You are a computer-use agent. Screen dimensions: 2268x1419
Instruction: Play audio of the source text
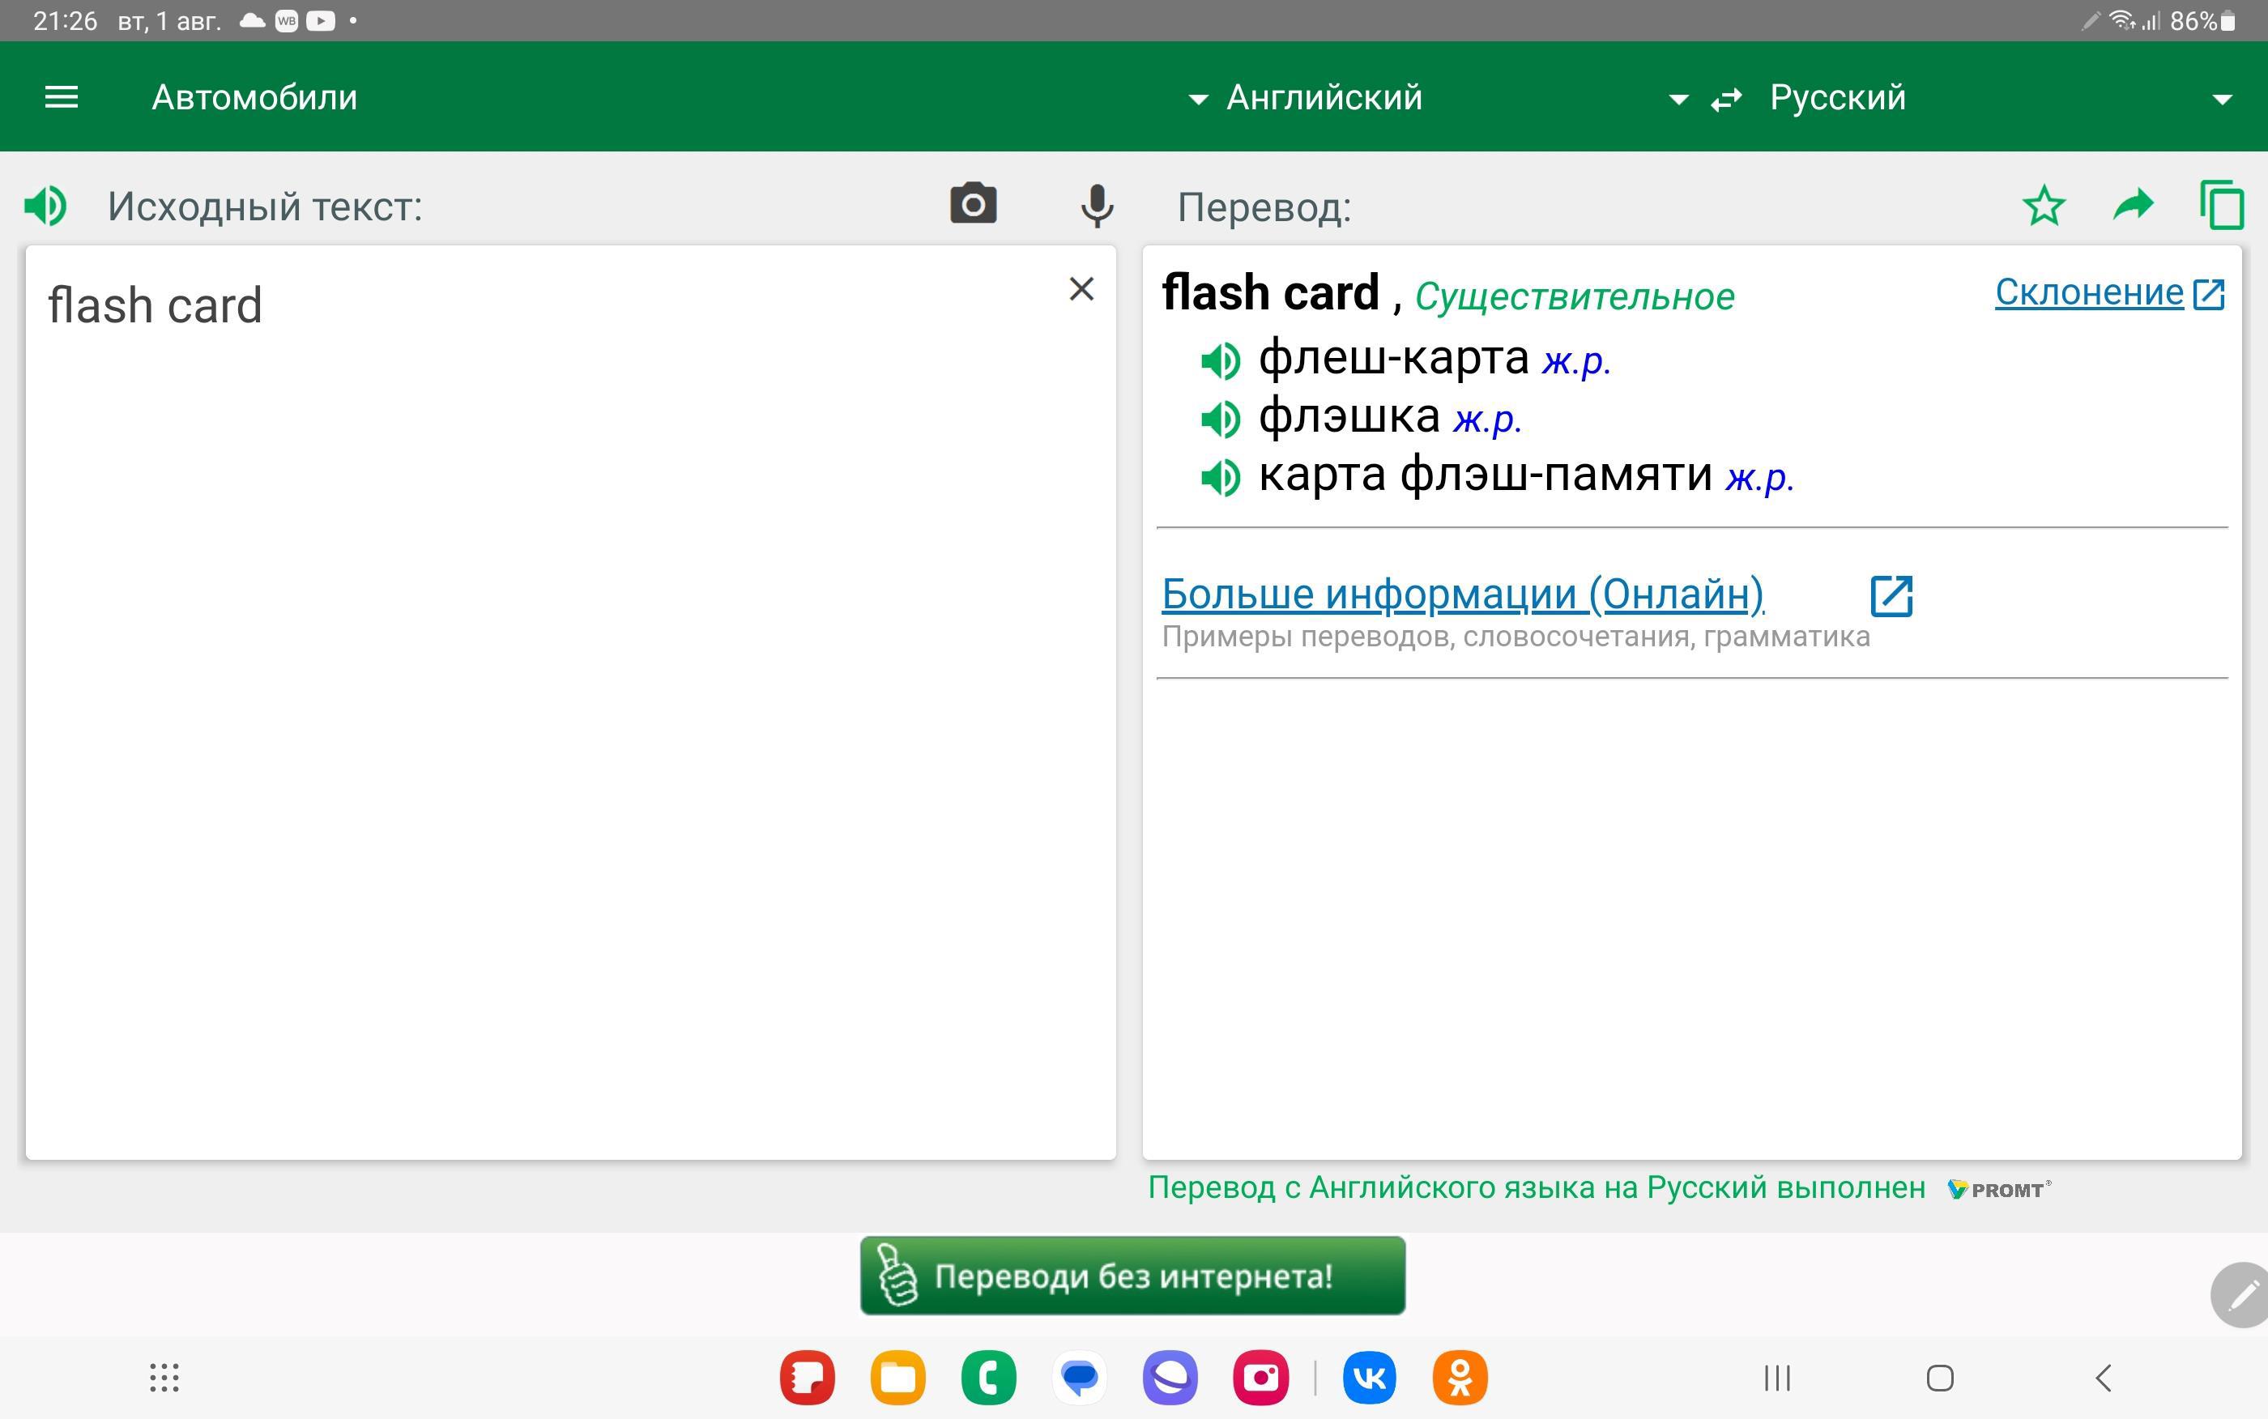pos(45,206)
